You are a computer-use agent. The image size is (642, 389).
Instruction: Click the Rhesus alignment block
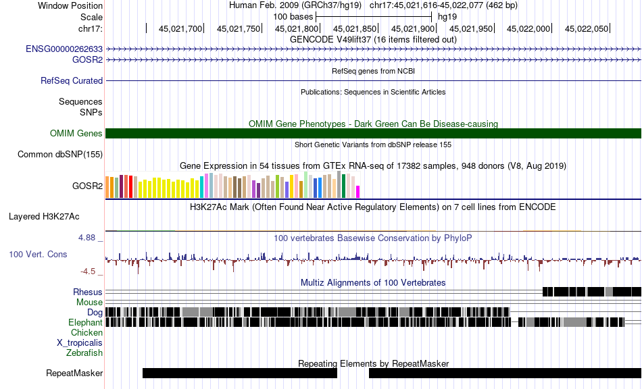coord(592,292)
